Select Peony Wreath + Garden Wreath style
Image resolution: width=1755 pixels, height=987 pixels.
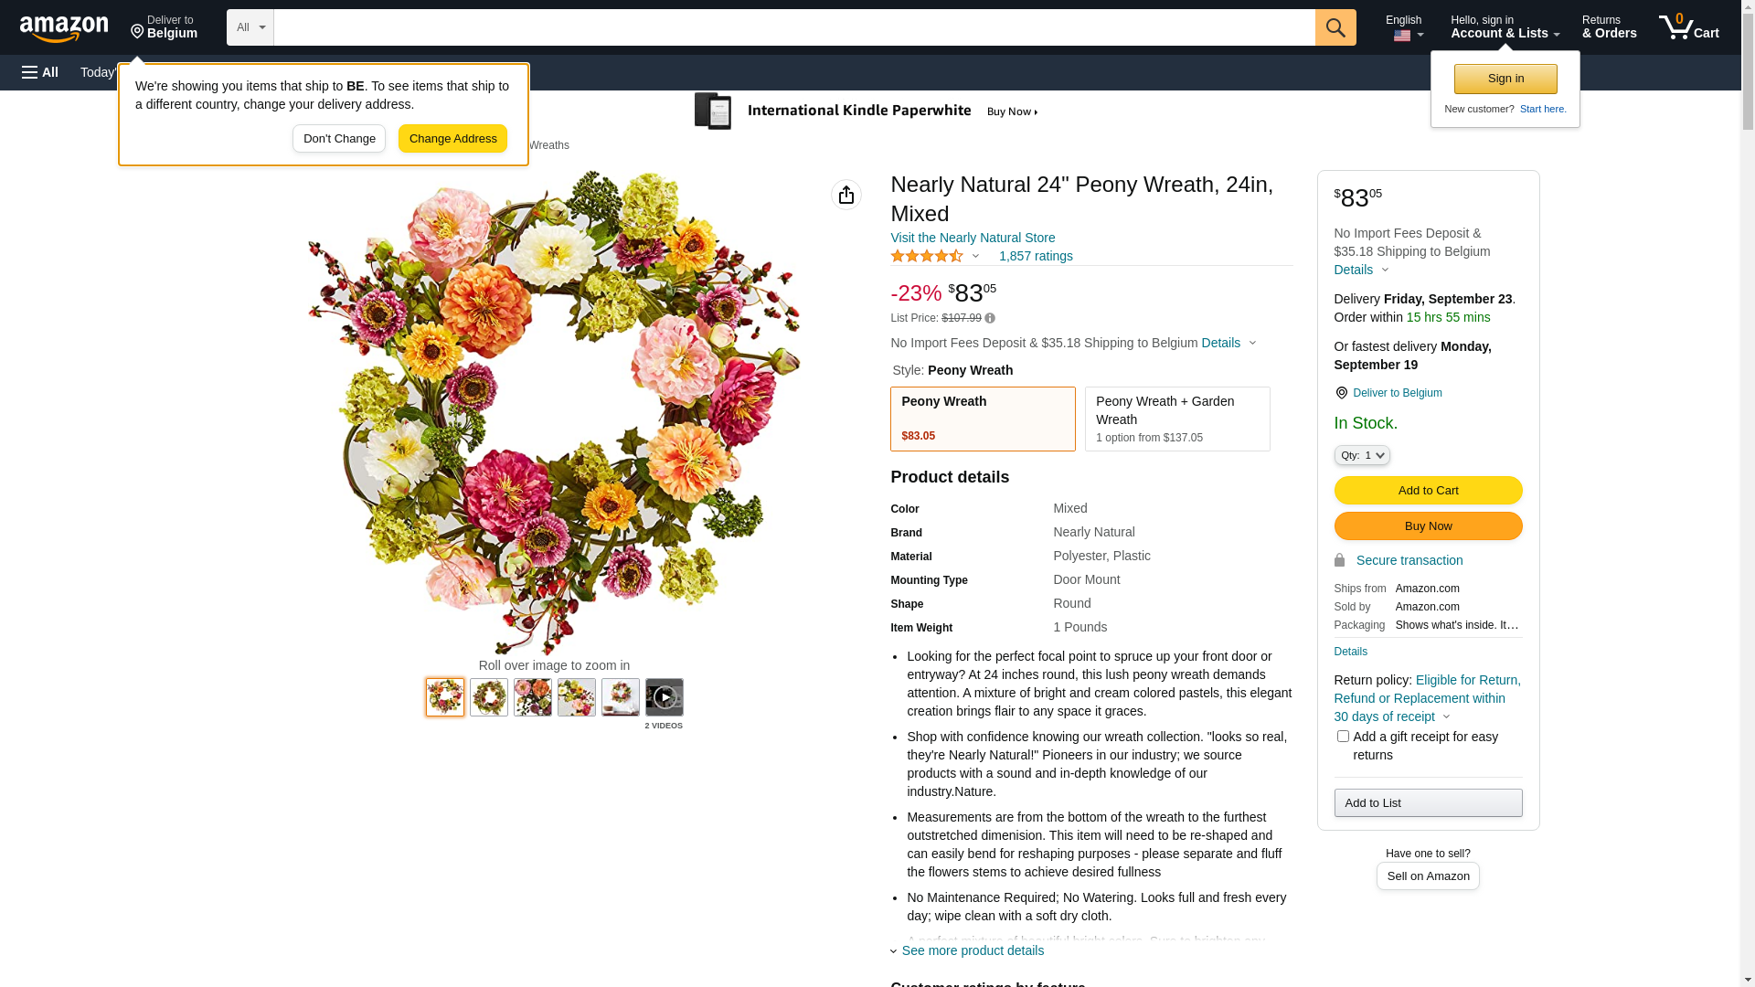coord(1176,419)
